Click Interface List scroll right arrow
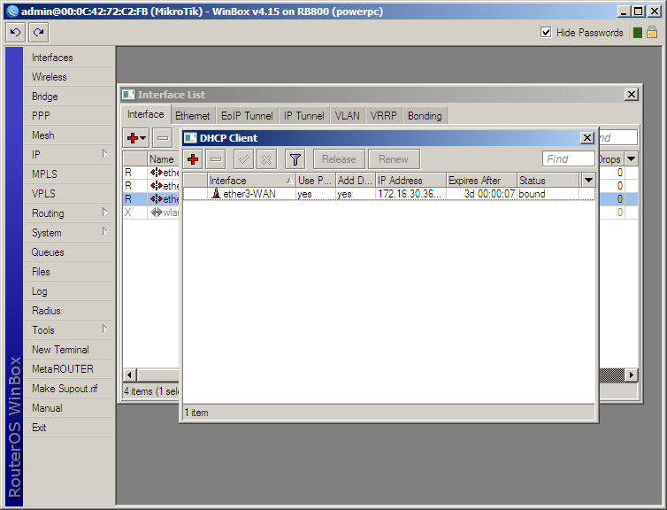This screenshot has height=510, width=667. 632,375
